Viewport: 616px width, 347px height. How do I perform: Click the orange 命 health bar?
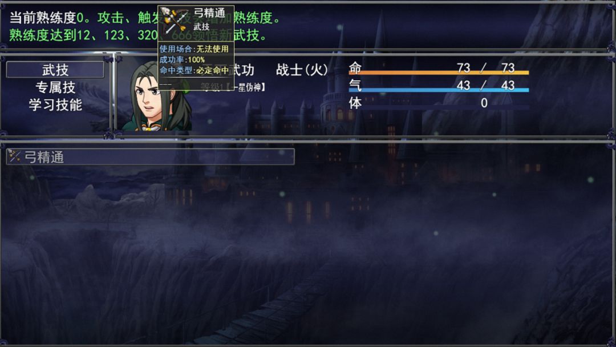(439, 72)
